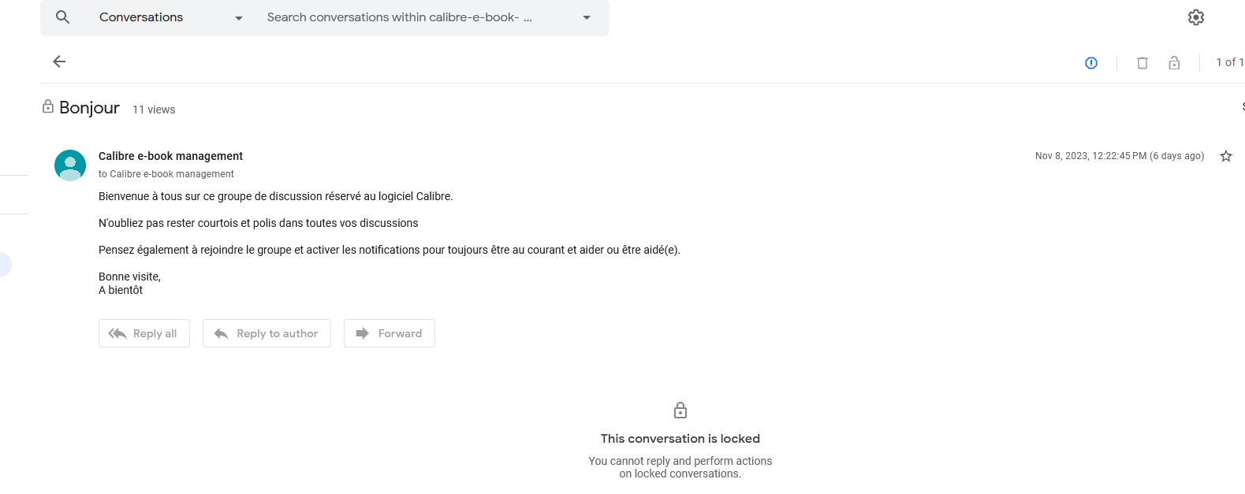Focus the search conversations input field

click(410, 17)
